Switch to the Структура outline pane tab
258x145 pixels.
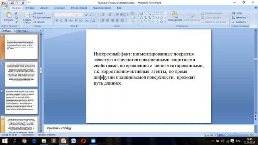tap(22, 31)
